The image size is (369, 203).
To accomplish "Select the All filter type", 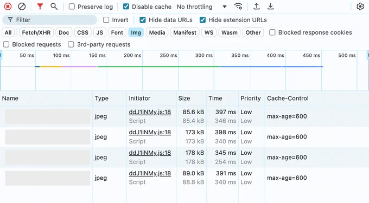I will [8, 32].
